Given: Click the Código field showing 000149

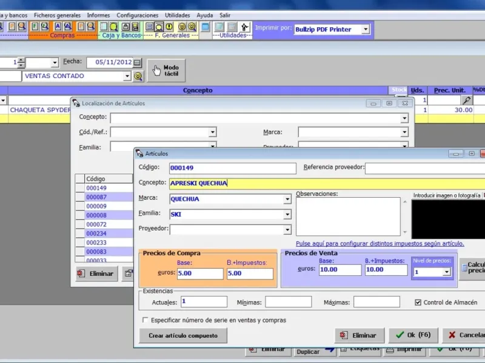Looking at the screenshot, I should 233,168.
